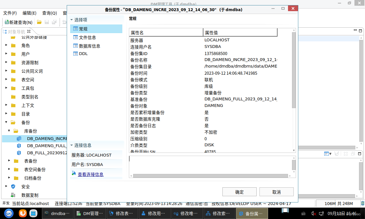Click the taskbar clock

coord(342,213)
